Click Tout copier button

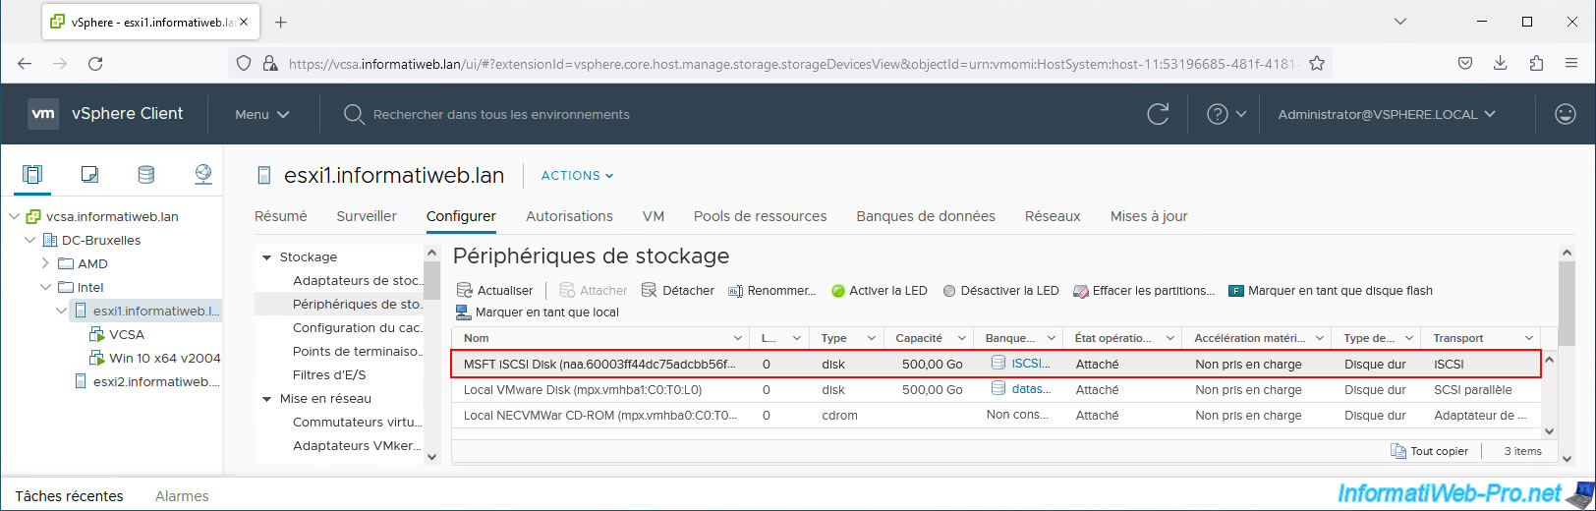pyautogui.click(x=1430, y=451)
